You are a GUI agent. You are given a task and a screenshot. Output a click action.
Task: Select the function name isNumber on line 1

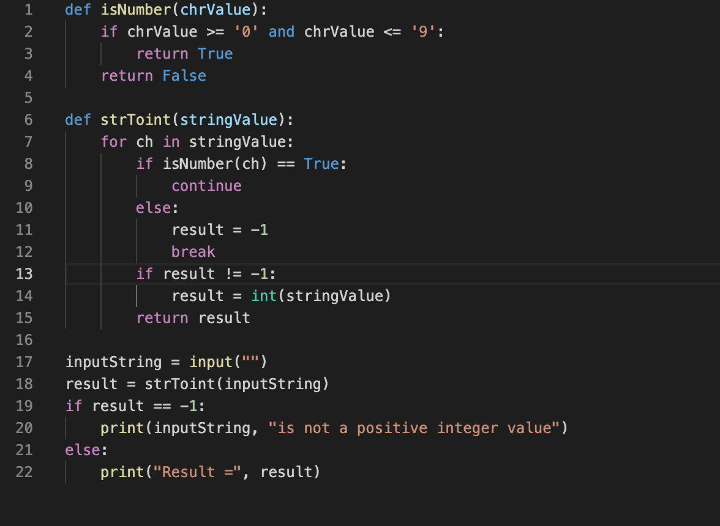(135, 9)
